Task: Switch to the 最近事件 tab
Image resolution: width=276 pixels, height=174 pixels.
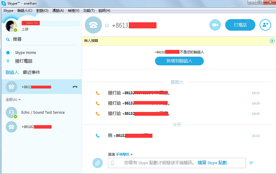Action: tap(31, 72)
